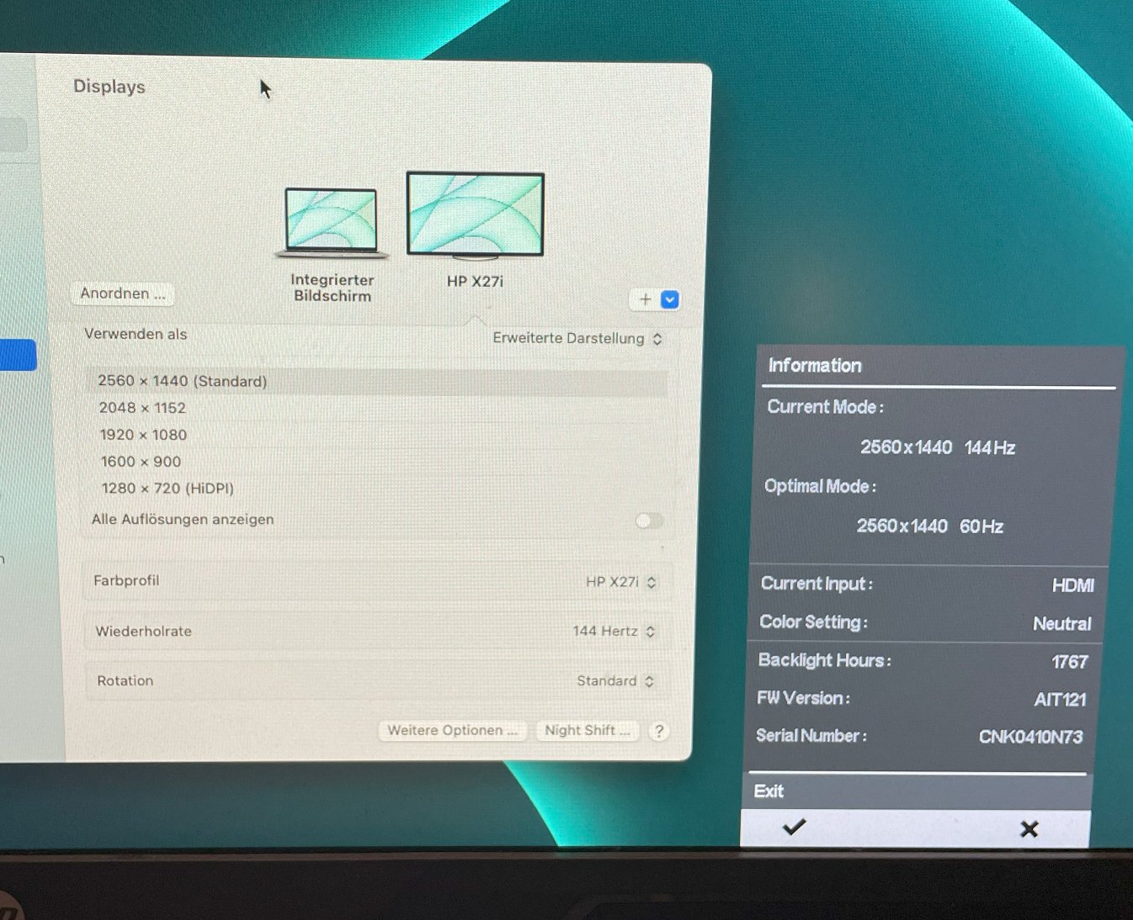Click the Current Input HDMI value

(1073, 585)
